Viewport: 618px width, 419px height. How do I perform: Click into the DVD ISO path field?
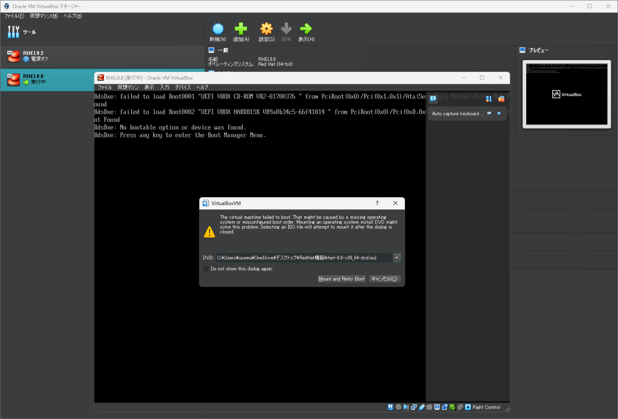304,258
